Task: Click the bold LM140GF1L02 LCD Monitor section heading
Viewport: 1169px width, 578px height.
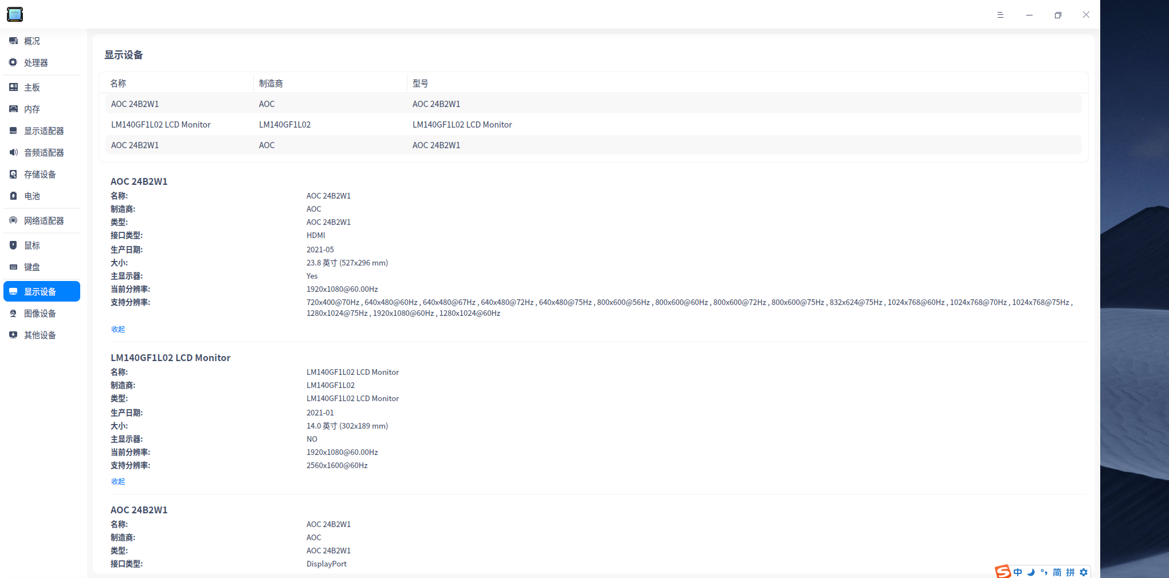Action: click(171, 358)
